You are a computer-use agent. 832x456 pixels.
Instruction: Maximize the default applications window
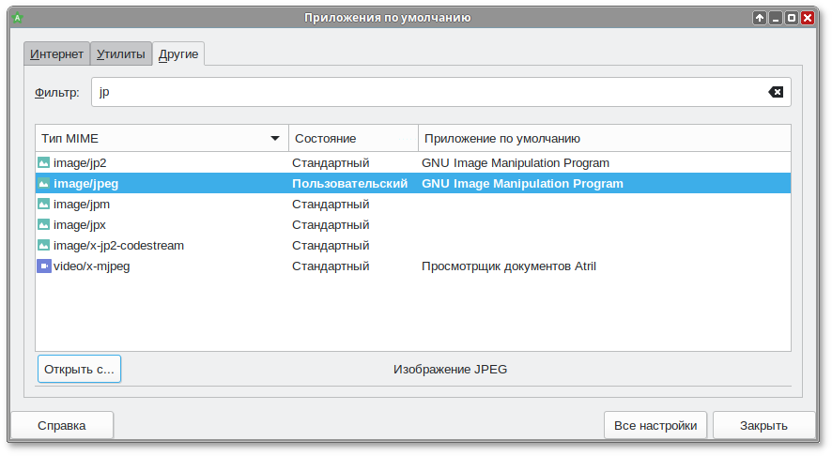coord(791,18)
